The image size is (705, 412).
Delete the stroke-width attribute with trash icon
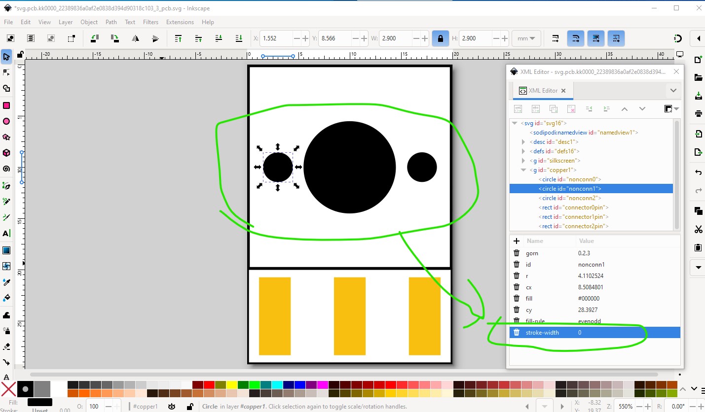pos(517,333)
